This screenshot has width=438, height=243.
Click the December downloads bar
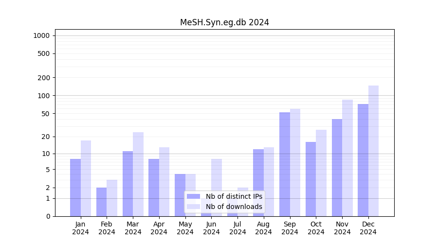[x=373, y=151]
